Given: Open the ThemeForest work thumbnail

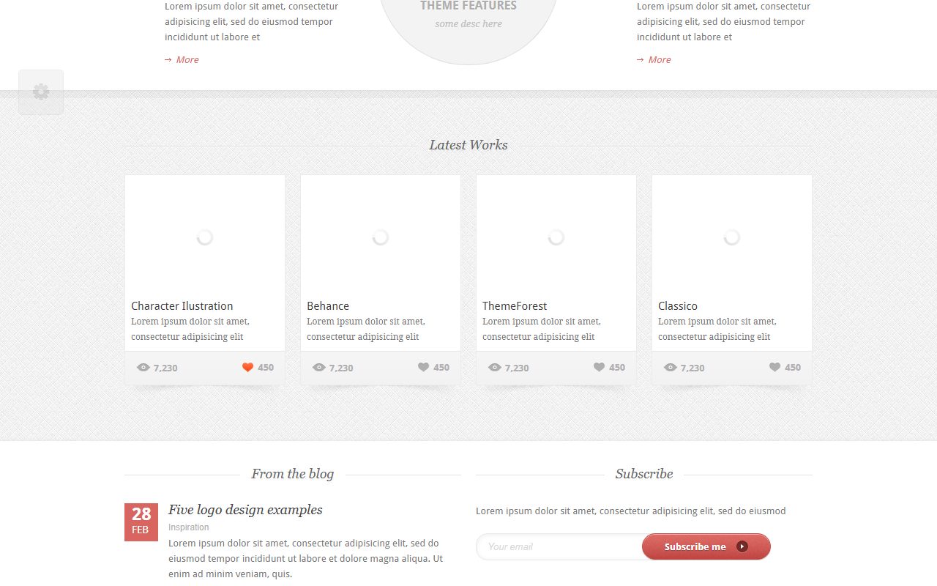Looking at the screenshot, I should click(x=556, y=236).
